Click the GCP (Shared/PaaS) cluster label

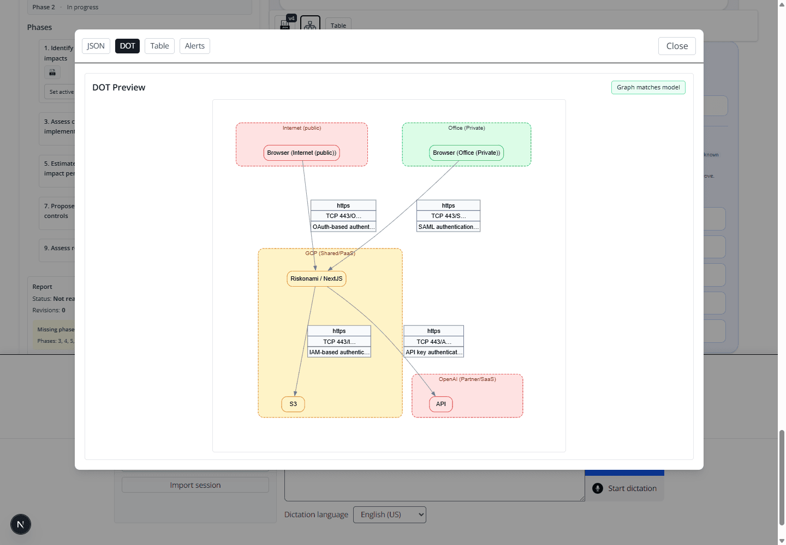click(x=330, y=253)
